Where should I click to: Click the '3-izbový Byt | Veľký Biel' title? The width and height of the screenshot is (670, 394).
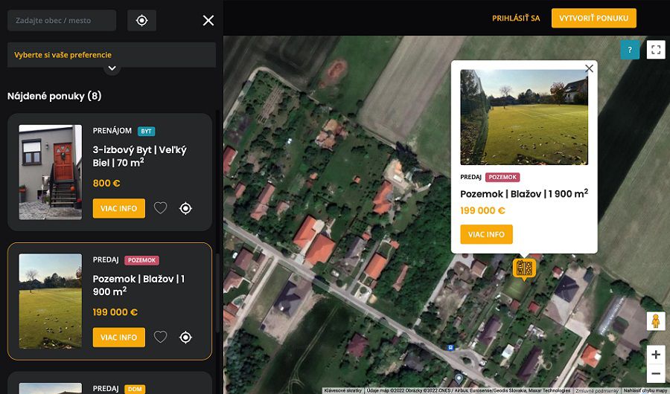pyautogui.click(x=140, y=156)
